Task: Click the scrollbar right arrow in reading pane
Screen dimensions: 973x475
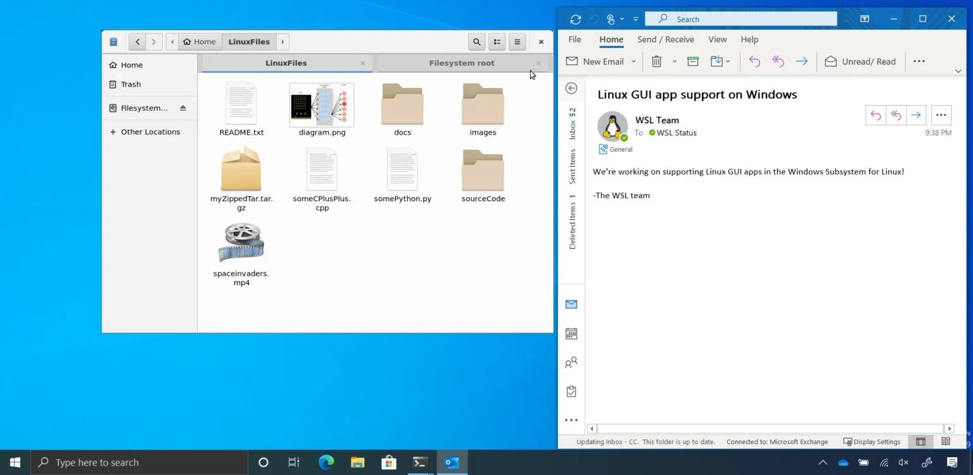Action: [x=949, y=428]
